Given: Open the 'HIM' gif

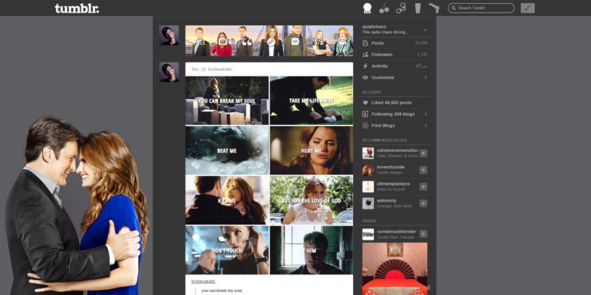Looking at the screenshot, I should click(311, 250).
